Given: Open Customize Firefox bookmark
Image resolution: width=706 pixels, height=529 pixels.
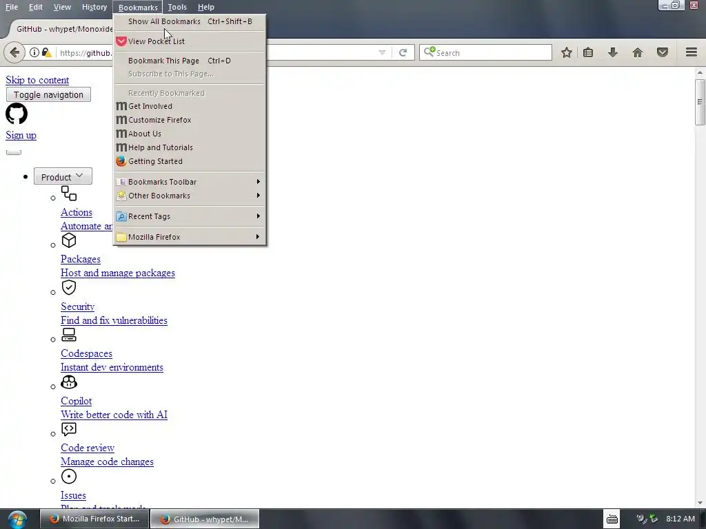Looking at the screenshot, I should tap(190, 120).
